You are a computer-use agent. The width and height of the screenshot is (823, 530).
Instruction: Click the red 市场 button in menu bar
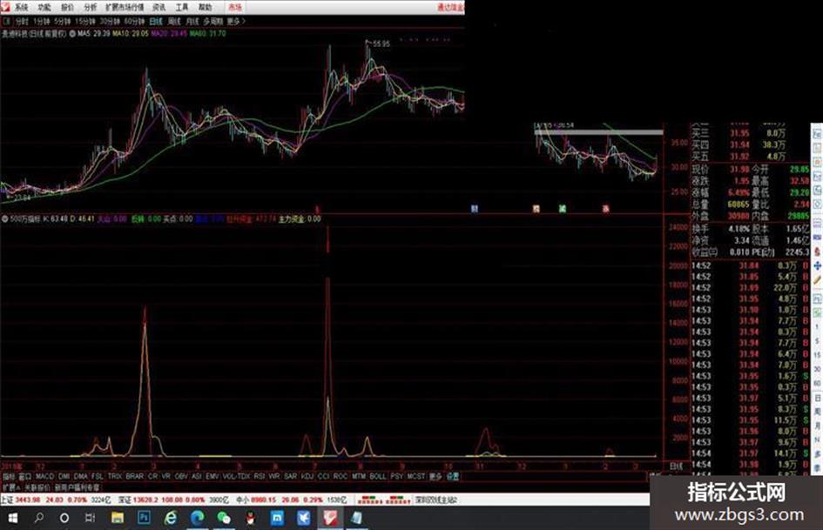tap(234, 7)
